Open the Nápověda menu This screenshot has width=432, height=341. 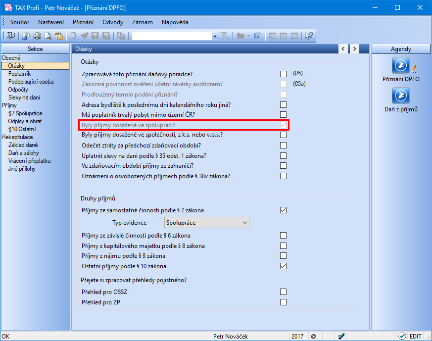[x=175, y=22]
